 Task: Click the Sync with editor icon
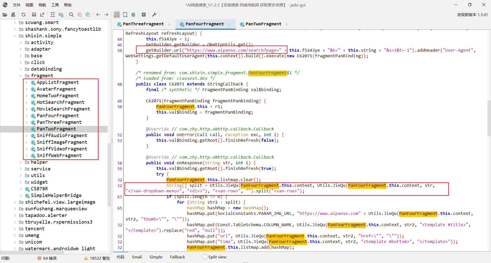pos(53,15)
